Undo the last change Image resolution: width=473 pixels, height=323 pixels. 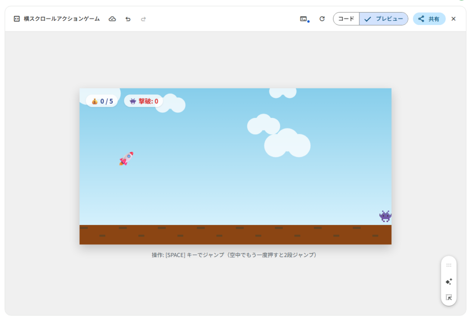click(128, 19)
